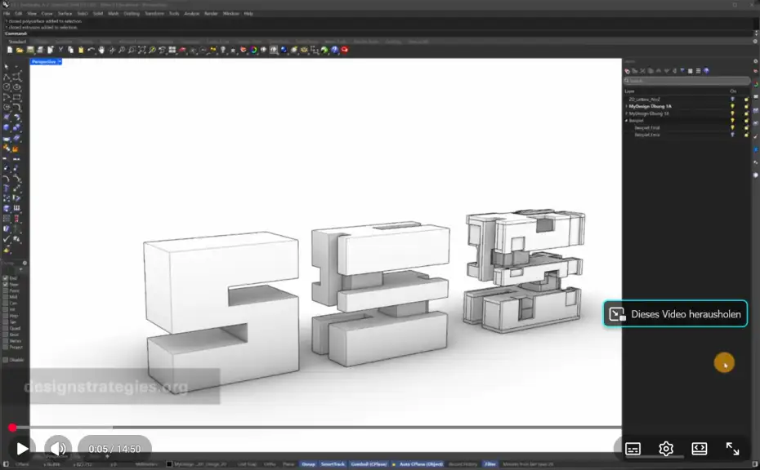Viewport: 760px width, 470px height.
Task: Open the Transform menu
Action: coord(155,13)
